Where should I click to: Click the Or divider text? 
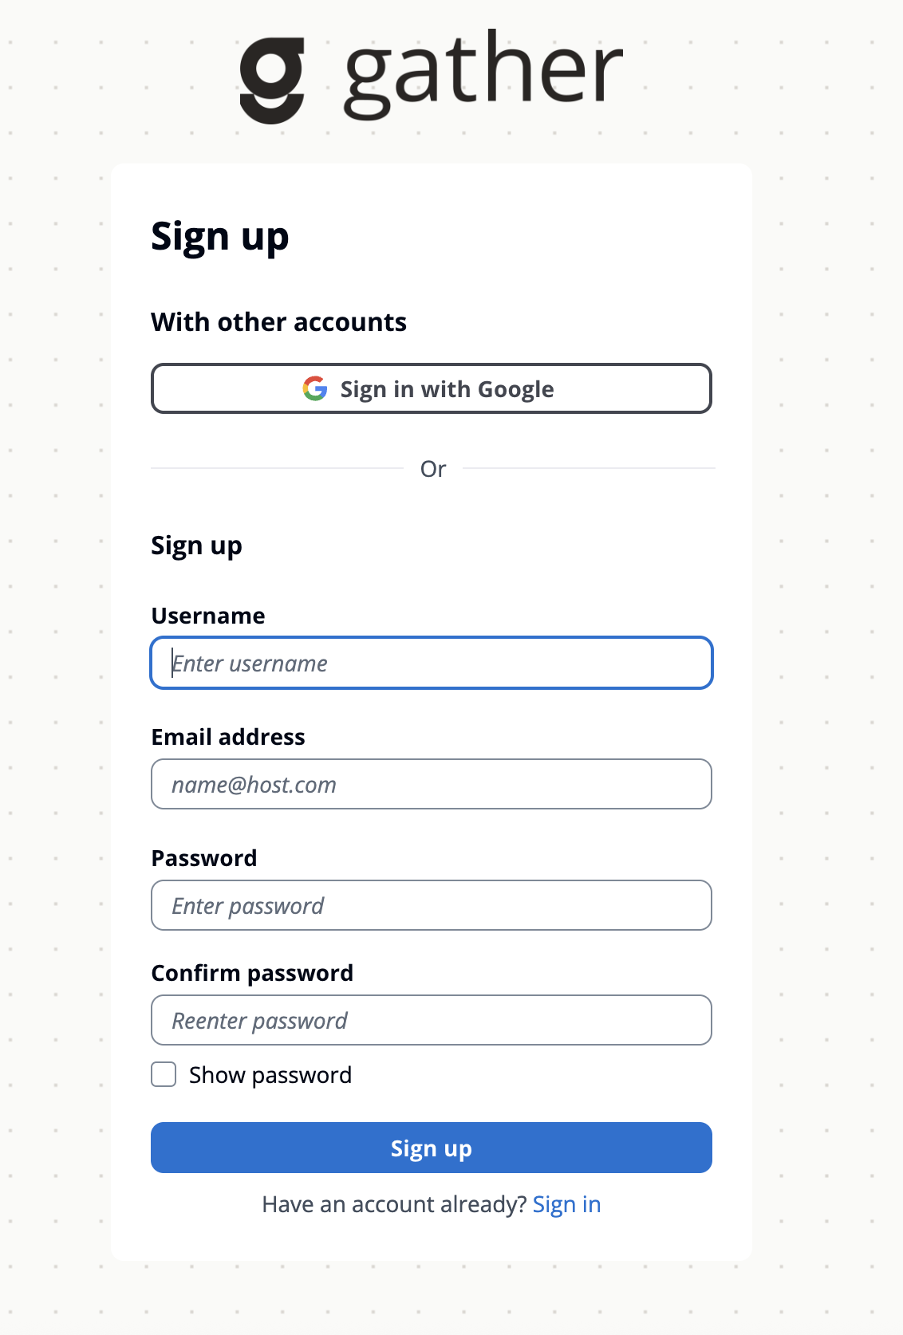pos(433,469)
